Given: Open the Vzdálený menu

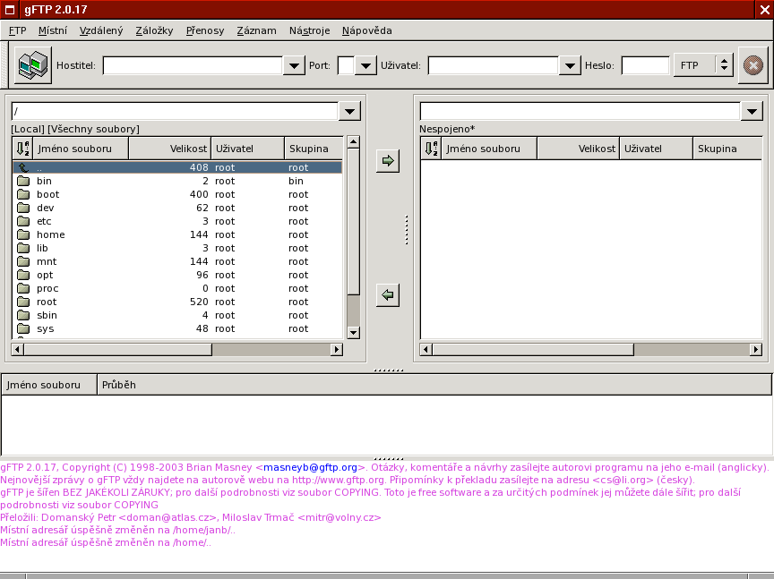Looking at the screenshot, I should pos(101,30).
